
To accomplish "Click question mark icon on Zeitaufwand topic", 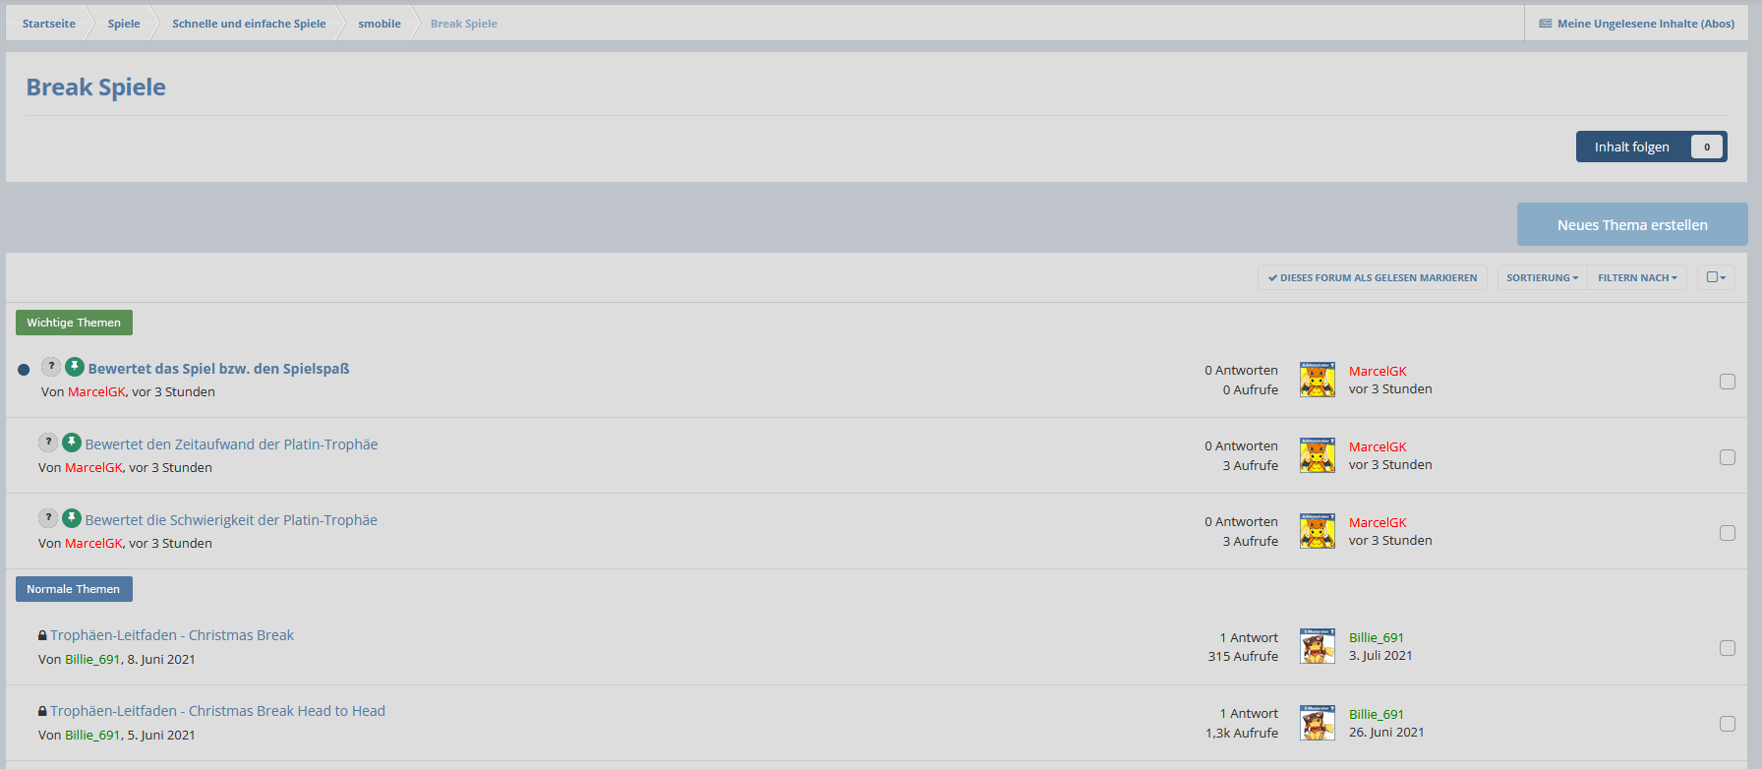I will (x=48, y=443).
